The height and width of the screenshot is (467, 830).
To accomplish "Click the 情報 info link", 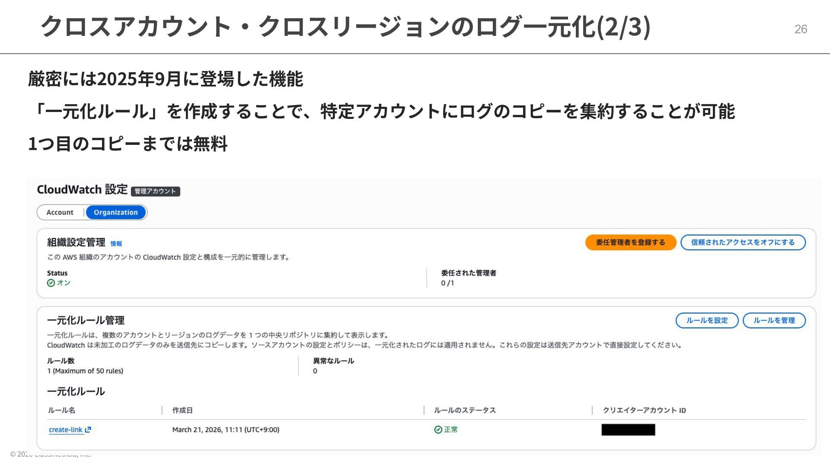I will click(116, 244).
